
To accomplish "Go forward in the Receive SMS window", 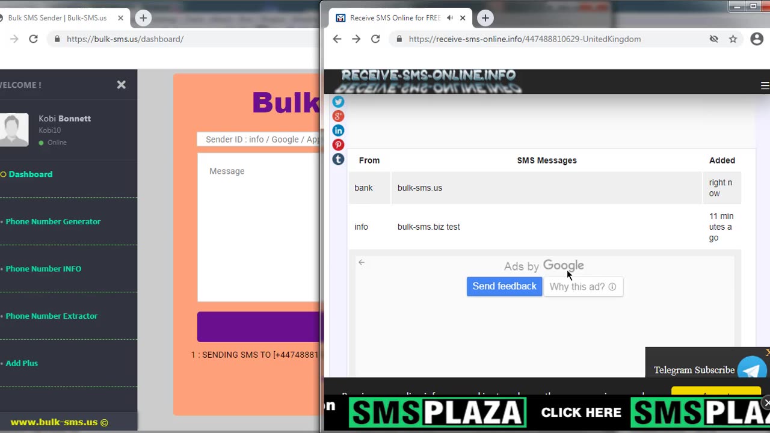I will point(356,39).
